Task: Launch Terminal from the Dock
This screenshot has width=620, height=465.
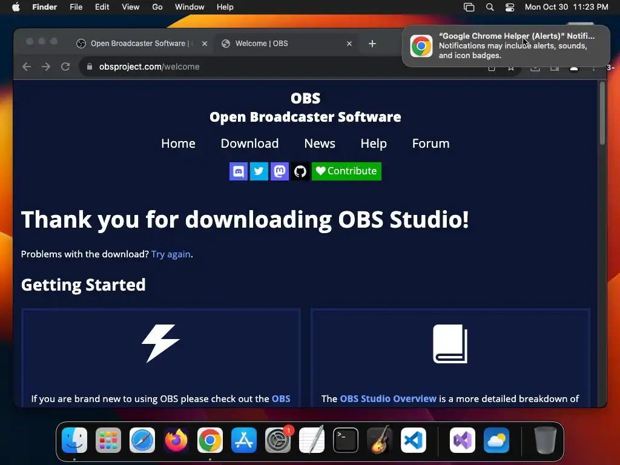Action: tap(346, 440)
